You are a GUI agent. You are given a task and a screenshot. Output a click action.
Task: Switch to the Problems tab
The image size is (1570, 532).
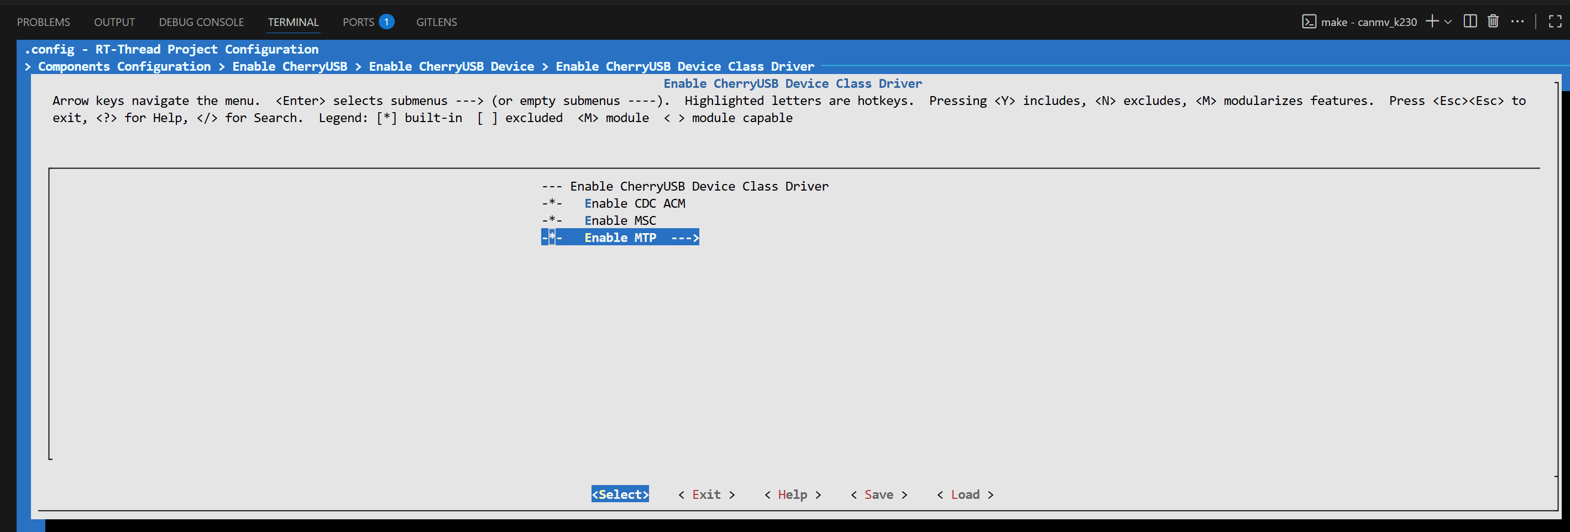[43, 22]
